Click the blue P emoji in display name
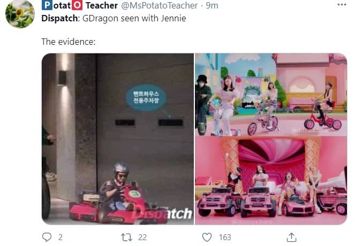 [x=47, y=5]
